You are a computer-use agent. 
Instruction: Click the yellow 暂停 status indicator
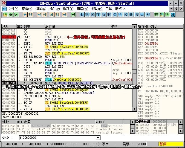pyautogui.click(x=171, y=144)
